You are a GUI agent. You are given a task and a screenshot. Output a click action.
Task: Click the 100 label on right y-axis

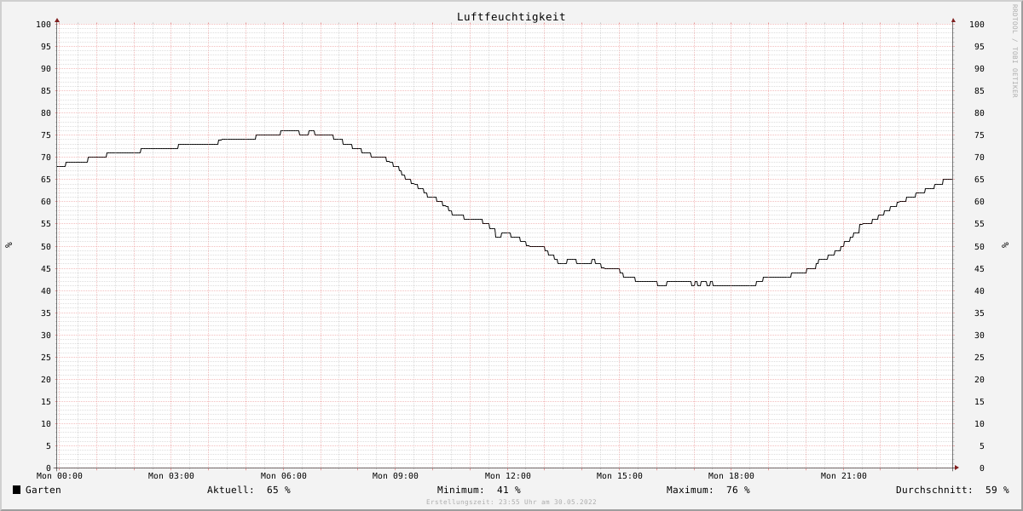pyautogui.click(x=976, y=24)
